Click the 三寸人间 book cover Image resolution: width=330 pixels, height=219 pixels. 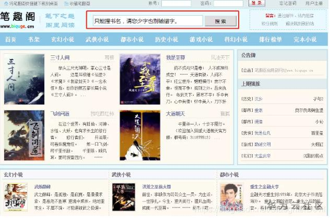pos(24,79)
